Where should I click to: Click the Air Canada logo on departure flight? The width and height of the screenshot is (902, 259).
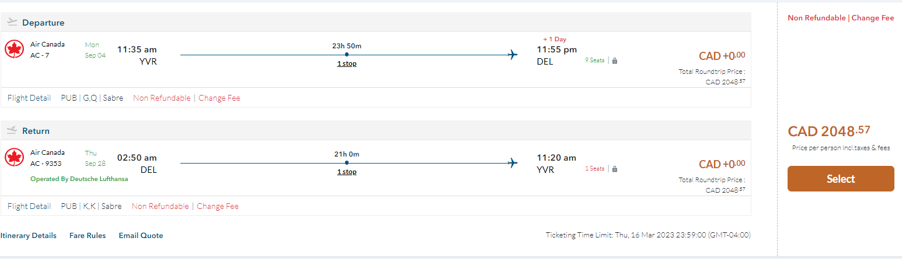(14, 49)
